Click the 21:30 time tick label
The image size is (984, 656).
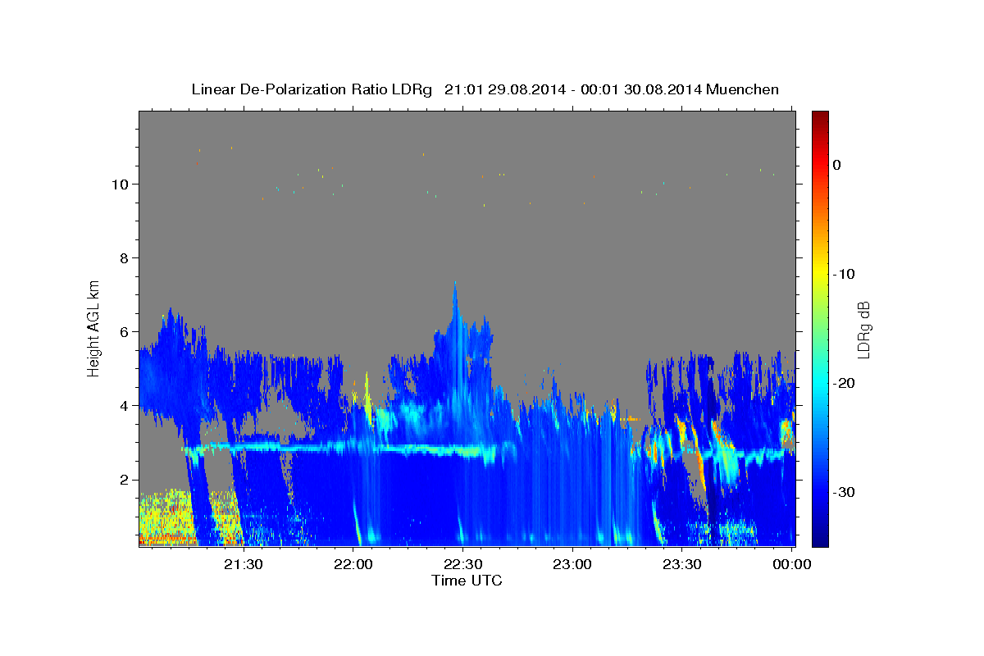click(x=244, y=564)
